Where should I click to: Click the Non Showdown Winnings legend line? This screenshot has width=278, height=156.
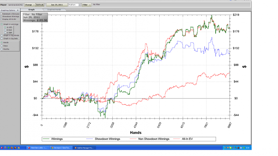point(133,139)
